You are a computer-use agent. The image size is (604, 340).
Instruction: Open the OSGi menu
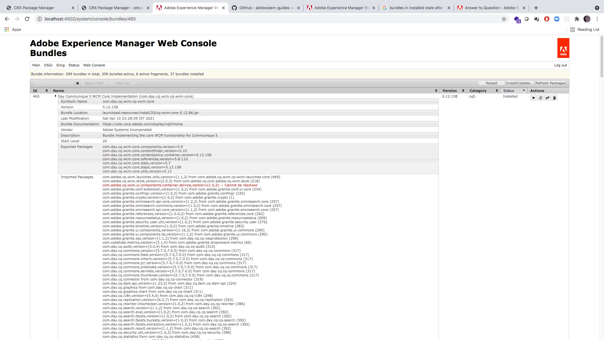48,65
